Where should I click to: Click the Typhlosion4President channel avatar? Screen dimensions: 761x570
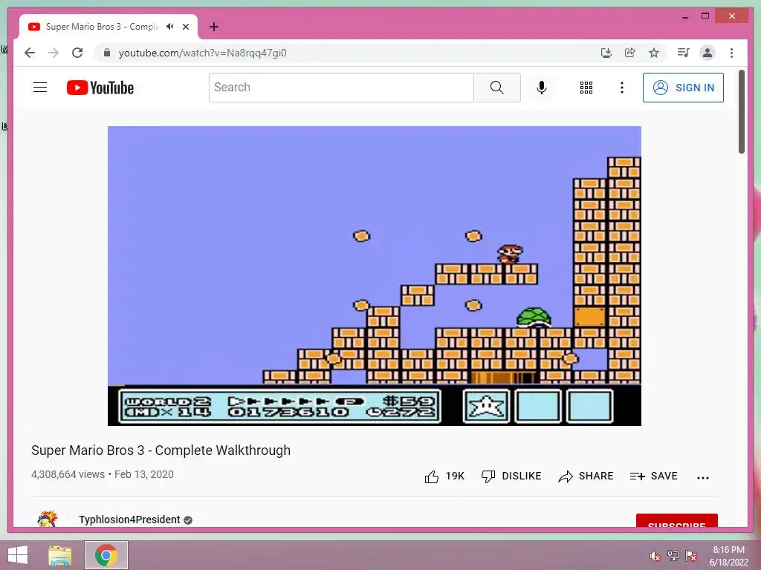(48, 519)
